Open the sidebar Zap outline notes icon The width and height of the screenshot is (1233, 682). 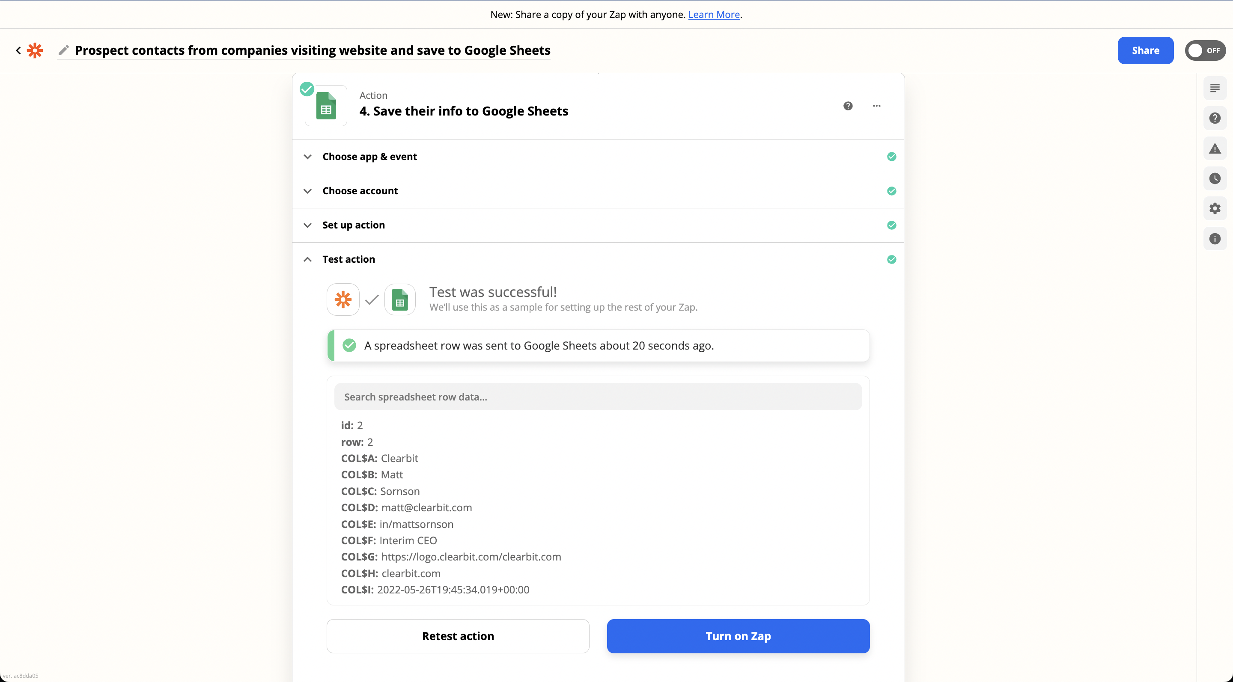(x=1215, y=88)
